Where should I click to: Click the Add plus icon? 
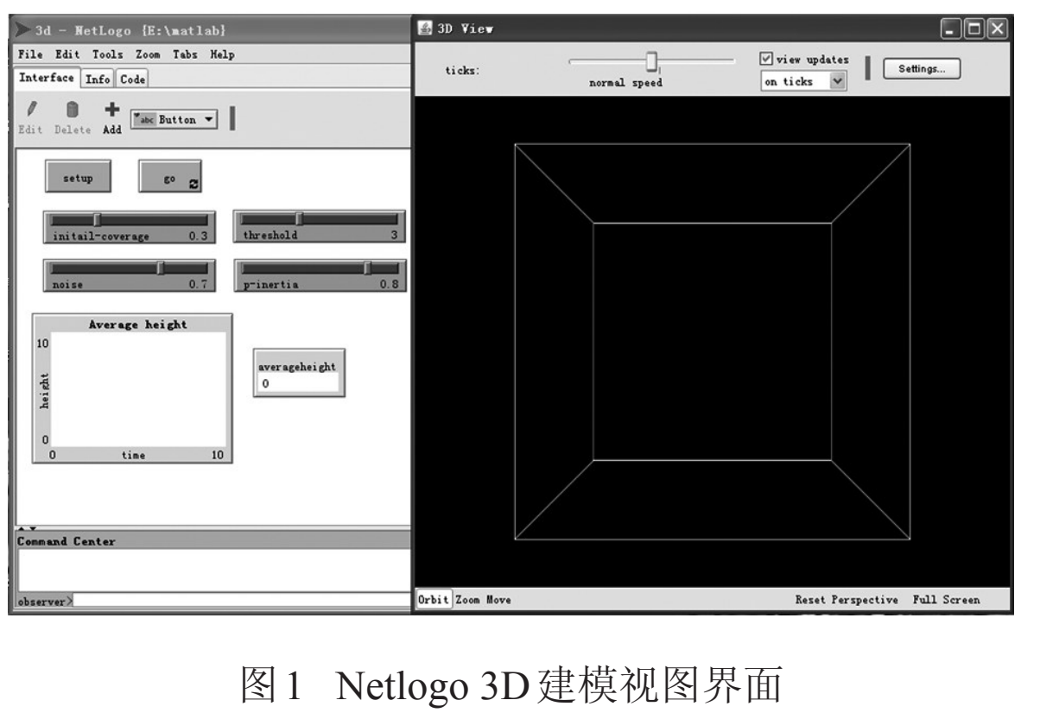pyautogui.click(x=111, y=110)
